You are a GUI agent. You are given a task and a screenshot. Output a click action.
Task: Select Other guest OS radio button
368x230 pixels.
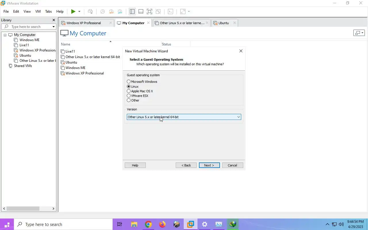coord(129,100)
